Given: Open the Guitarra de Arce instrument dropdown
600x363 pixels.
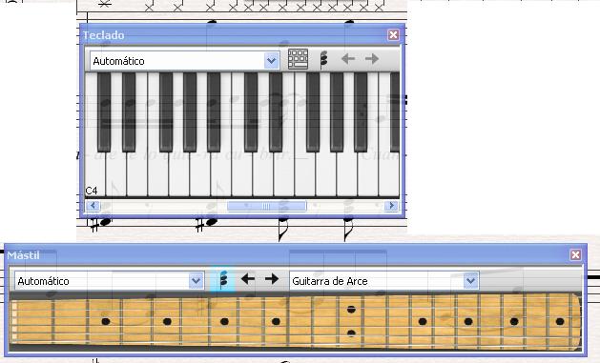Looking at the screenshot, I should [x=470, y=281].
